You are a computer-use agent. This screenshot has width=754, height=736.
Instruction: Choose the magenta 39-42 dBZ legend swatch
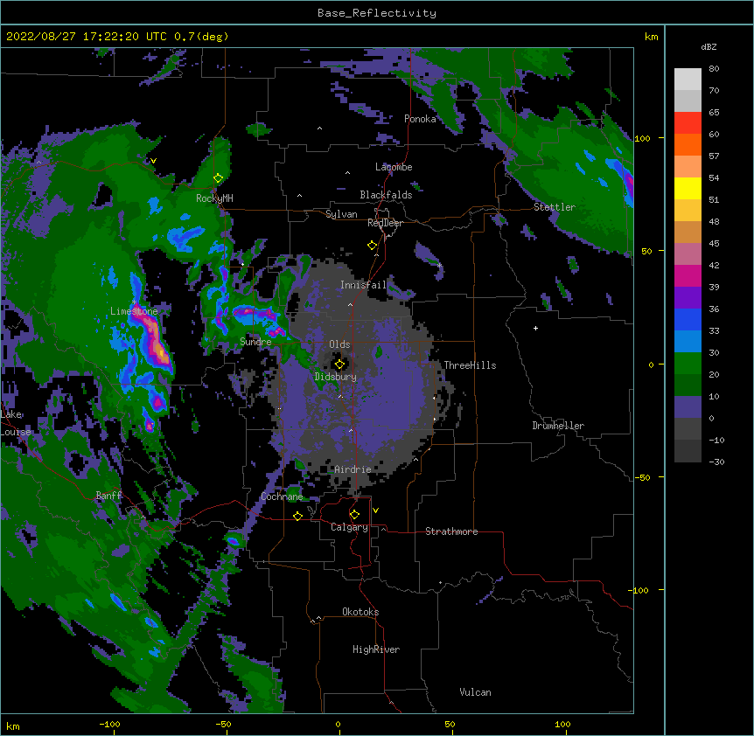[x=688, y=275]
